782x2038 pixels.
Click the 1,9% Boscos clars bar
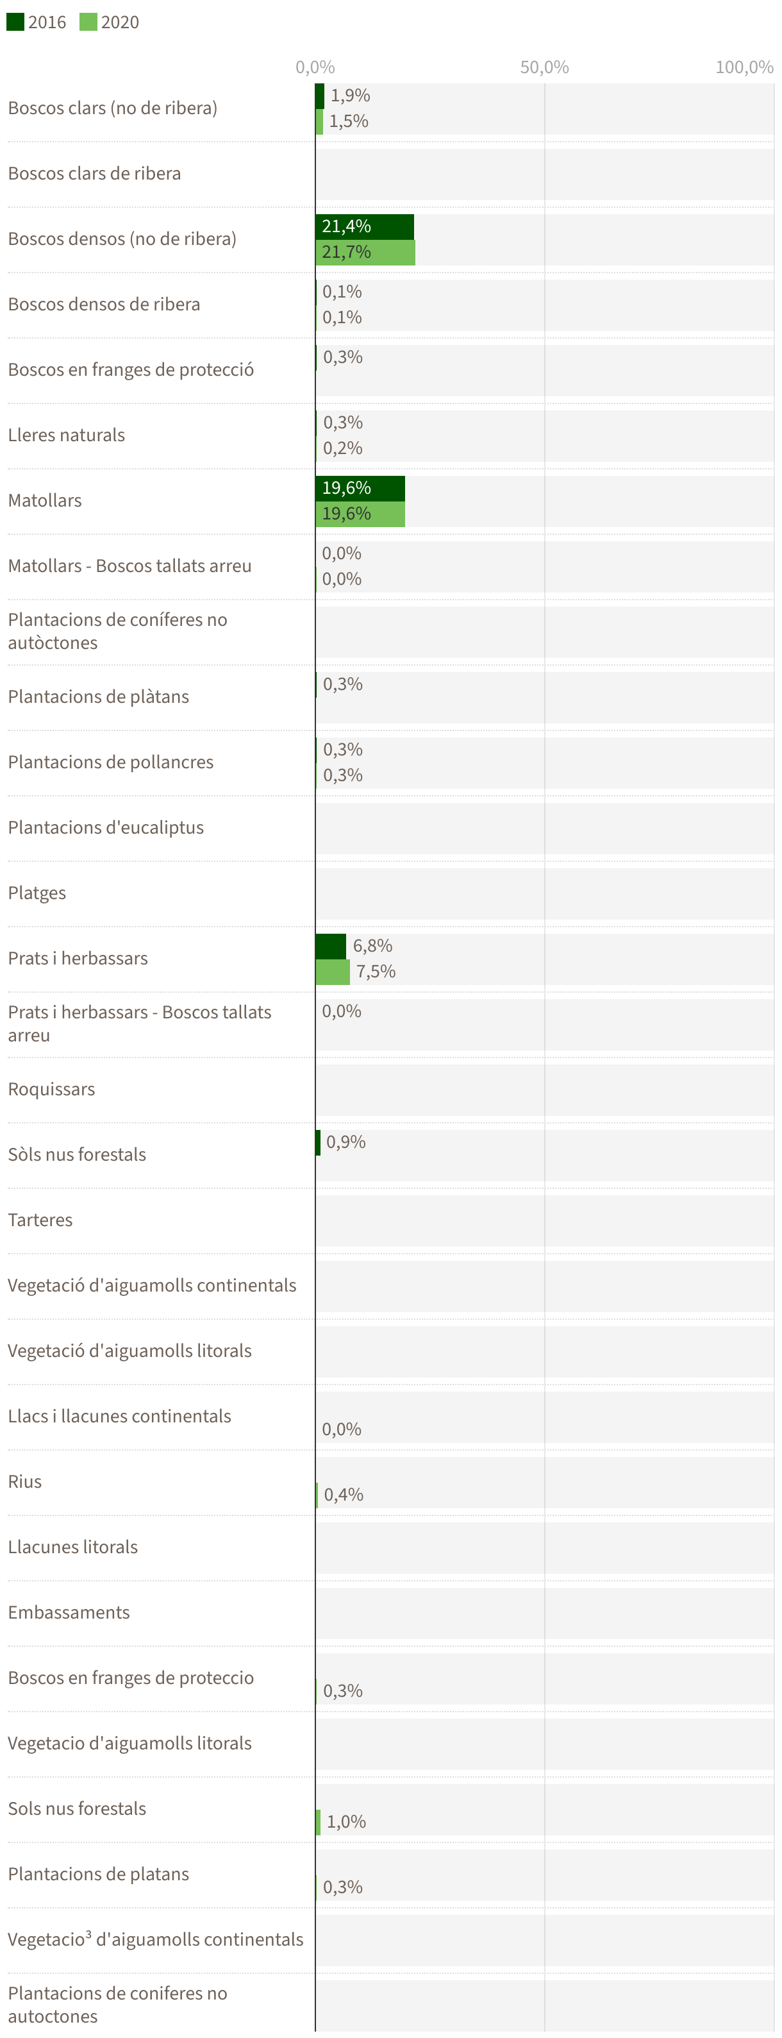click(x=319, y=96)
